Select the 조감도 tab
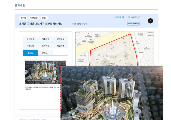Viewport: 171px width, 120px height. (30, 53)
